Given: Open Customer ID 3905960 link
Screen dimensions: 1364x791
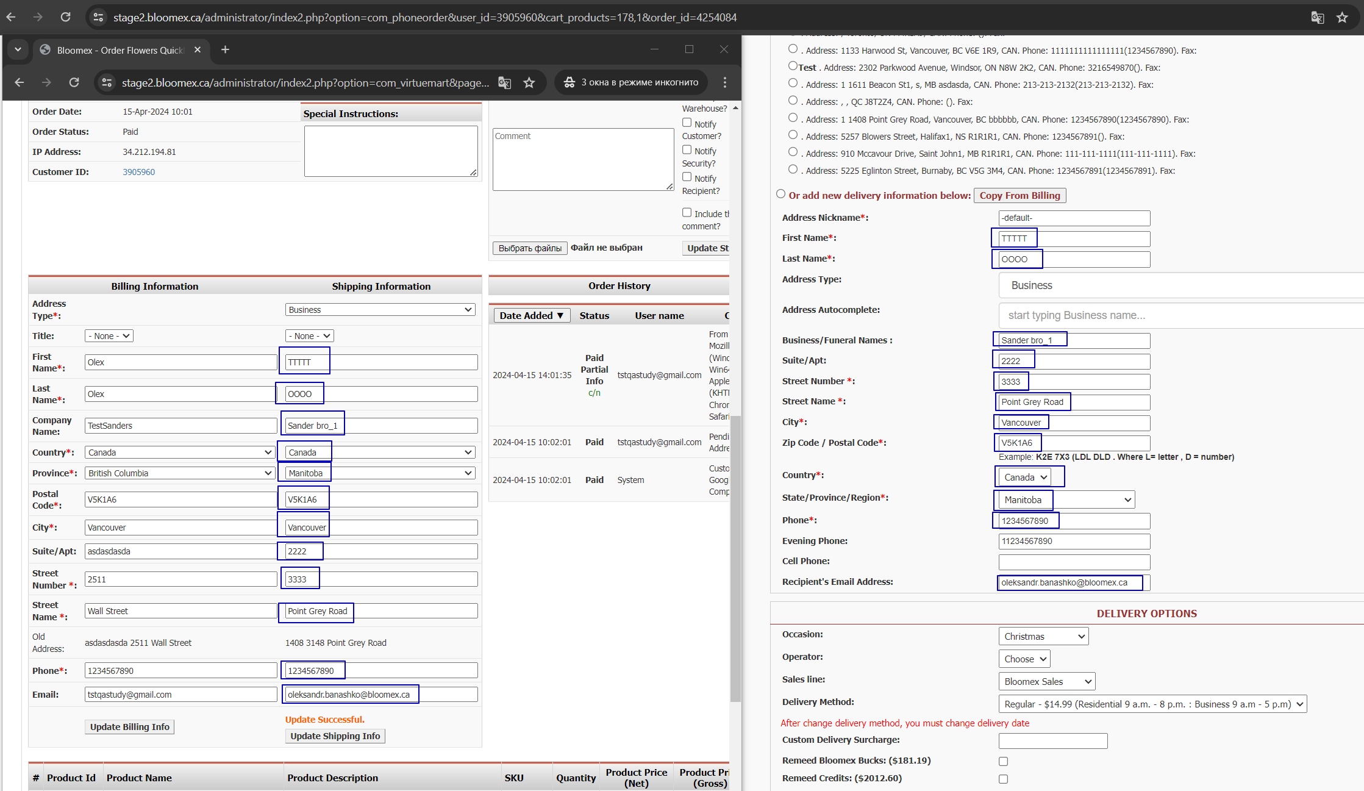Looking at the screenshot, I should [138, 172].
